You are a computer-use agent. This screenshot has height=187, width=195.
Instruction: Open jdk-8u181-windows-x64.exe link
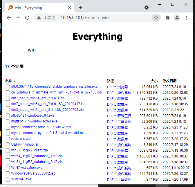(33, 115)
